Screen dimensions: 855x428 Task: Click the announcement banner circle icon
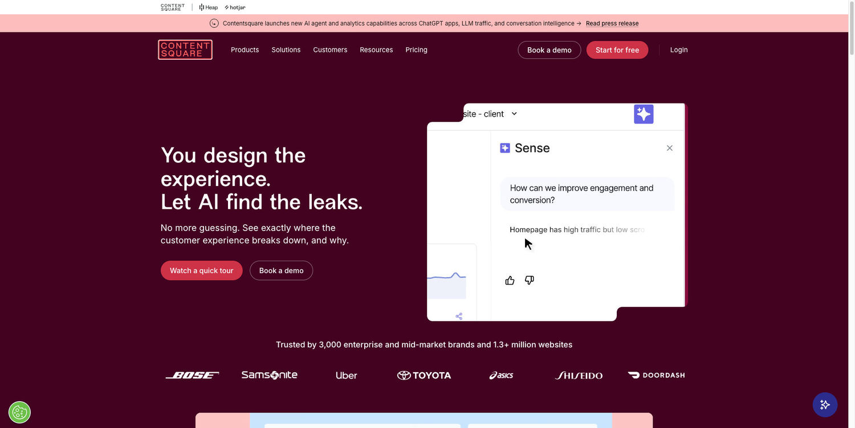[214, 23]
